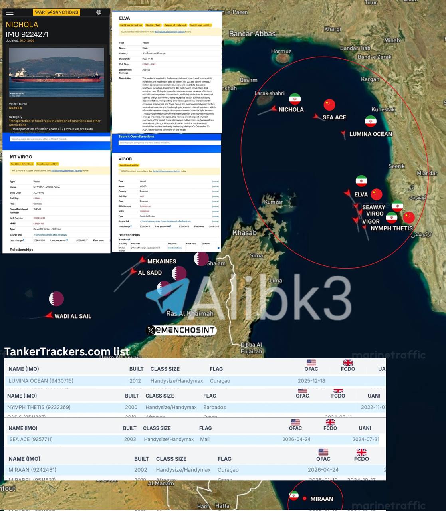The height and width of the screenshot is (511, 446).
Task: Click the Shadow fleet tag on ELVA
Action: pos(153,25)
